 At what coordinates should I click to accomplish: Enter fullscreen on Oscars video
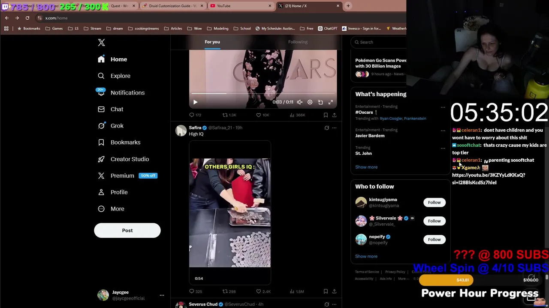(x=331, y=102)
